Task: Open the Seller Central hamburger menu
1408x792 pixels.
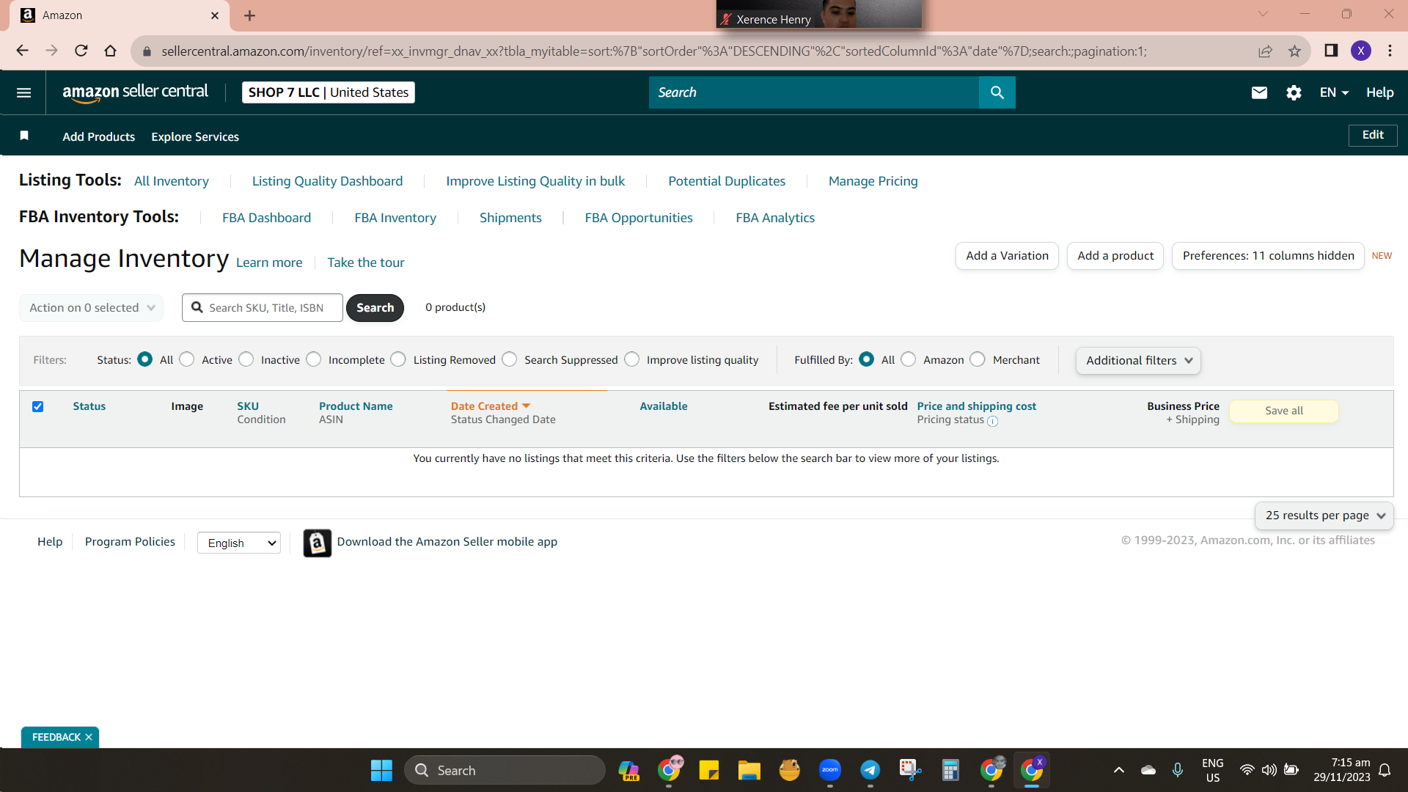Action: pyautogui.click(x=23, y=92)
